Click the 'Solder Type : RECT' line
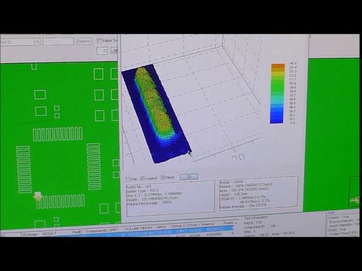Viewport: 362px width, 271px height. (143, 191)
